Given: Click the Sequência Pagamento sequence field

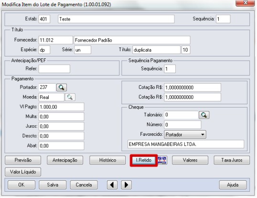Looking at the screenshot, I should pos(170,69).
